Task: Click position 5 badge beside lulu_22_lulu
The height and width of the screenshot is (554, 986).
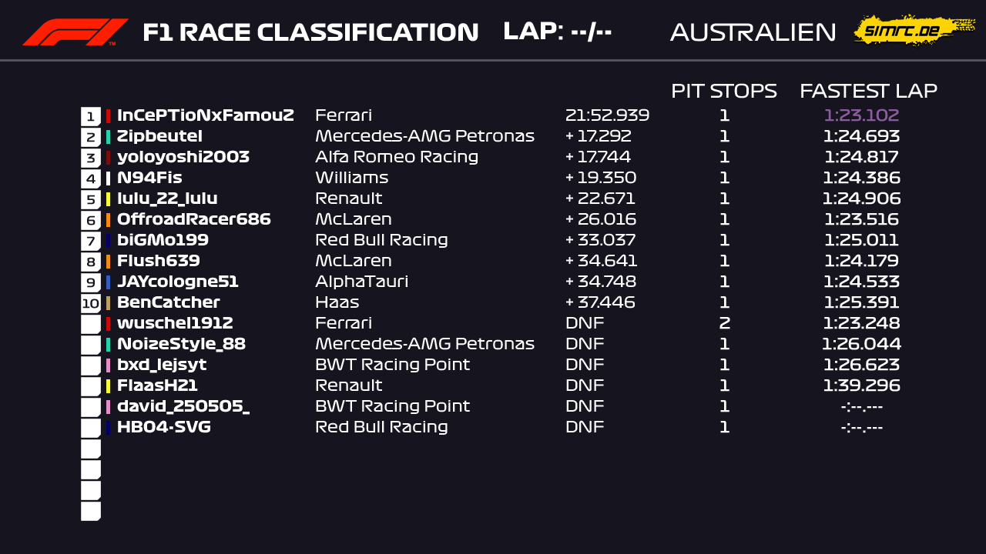Action: (90, 199)
